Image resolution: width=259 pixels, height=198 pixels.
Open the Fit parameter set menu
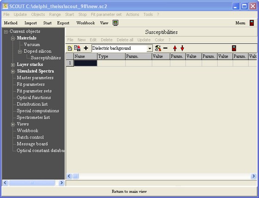pos(106,14)
